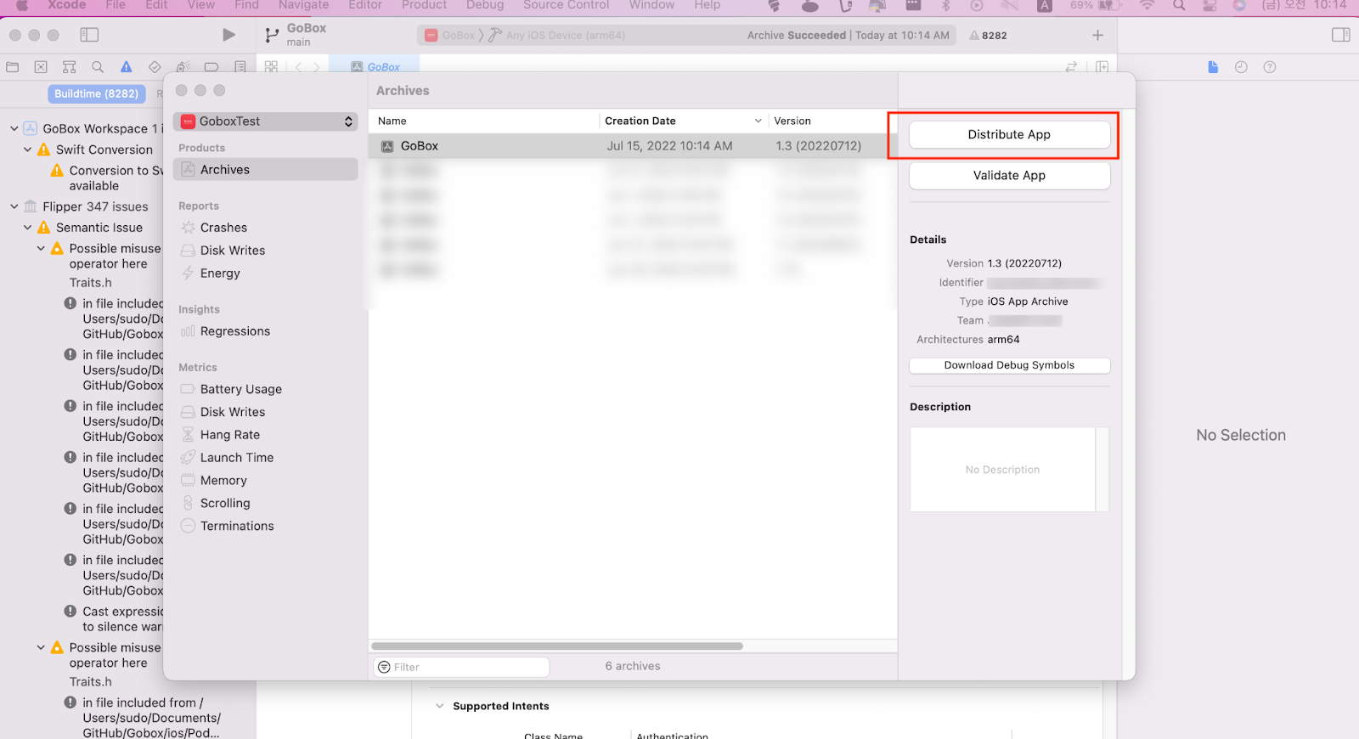Image resolution: width=1359 pixels, height=739 pixels.
Task: Open the Report navigator icon
Action: (240, 67)
